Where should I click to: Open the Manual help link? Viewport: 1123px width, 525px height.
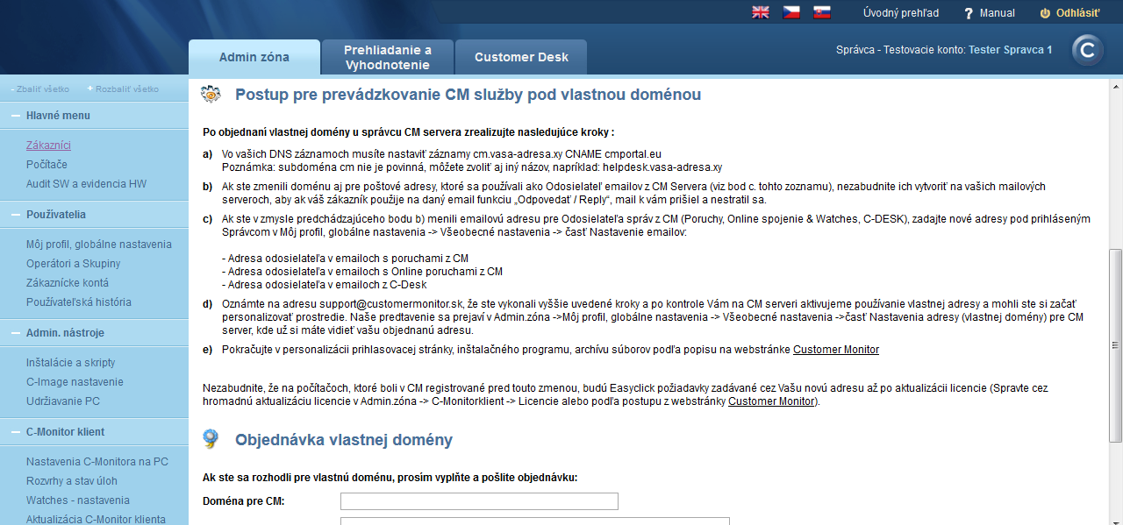(x=989, y=13)
